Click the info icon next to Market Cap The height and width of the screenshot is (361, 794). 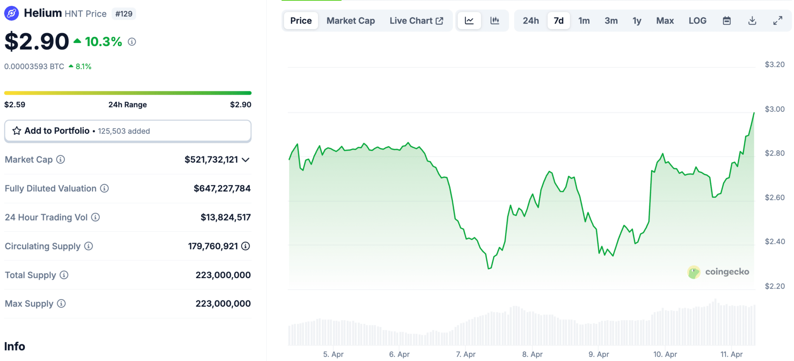pyautogui.click(x=61, y=159)
